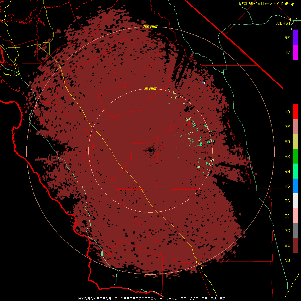Click the HA red legend swatch
This screenshot has width=301, height=301.
click(x=295, y=112)
